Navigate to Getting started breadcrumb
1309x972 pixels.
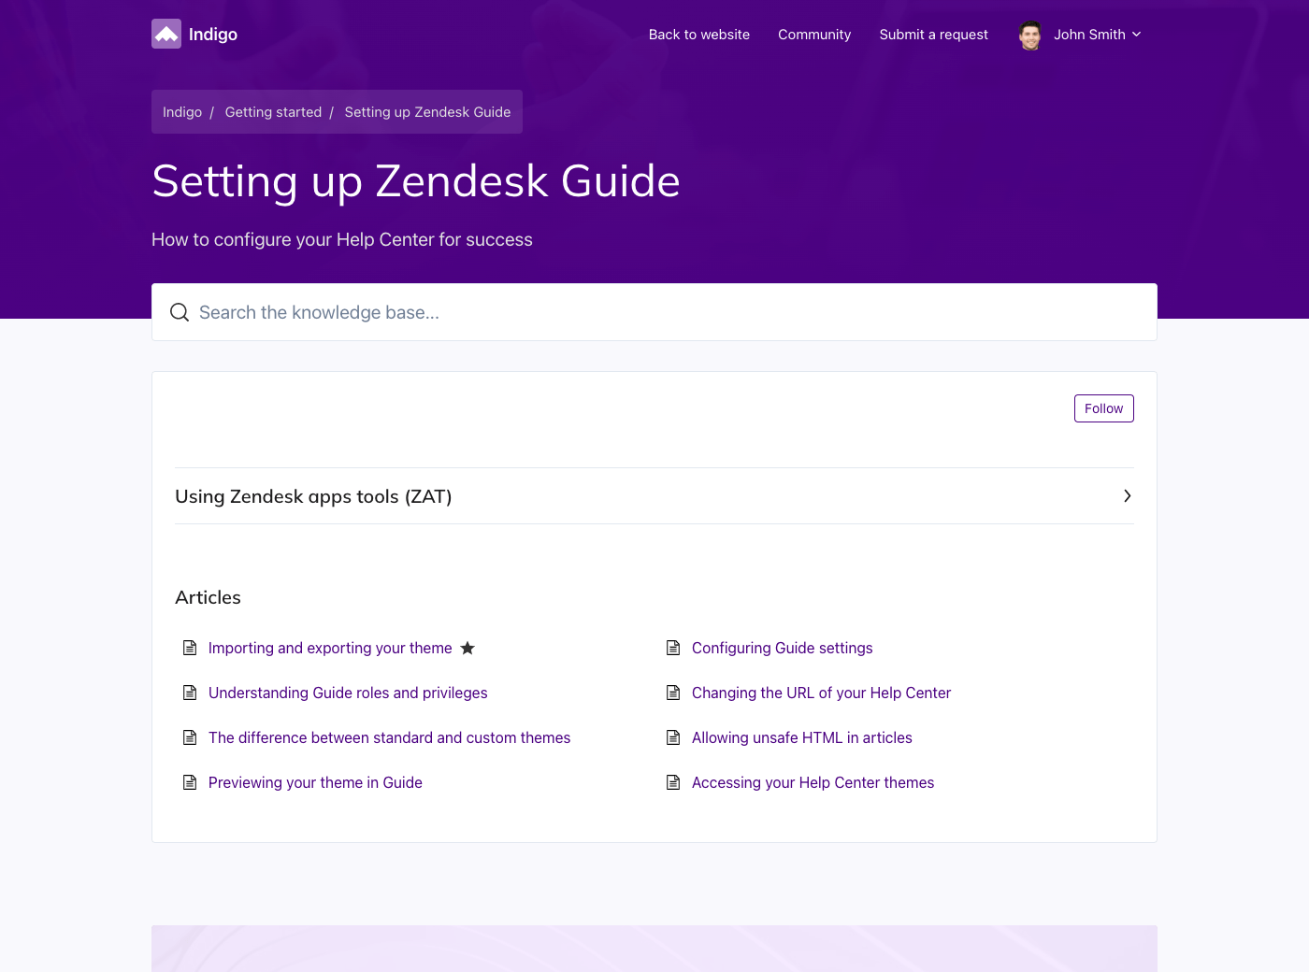[273, 112]
